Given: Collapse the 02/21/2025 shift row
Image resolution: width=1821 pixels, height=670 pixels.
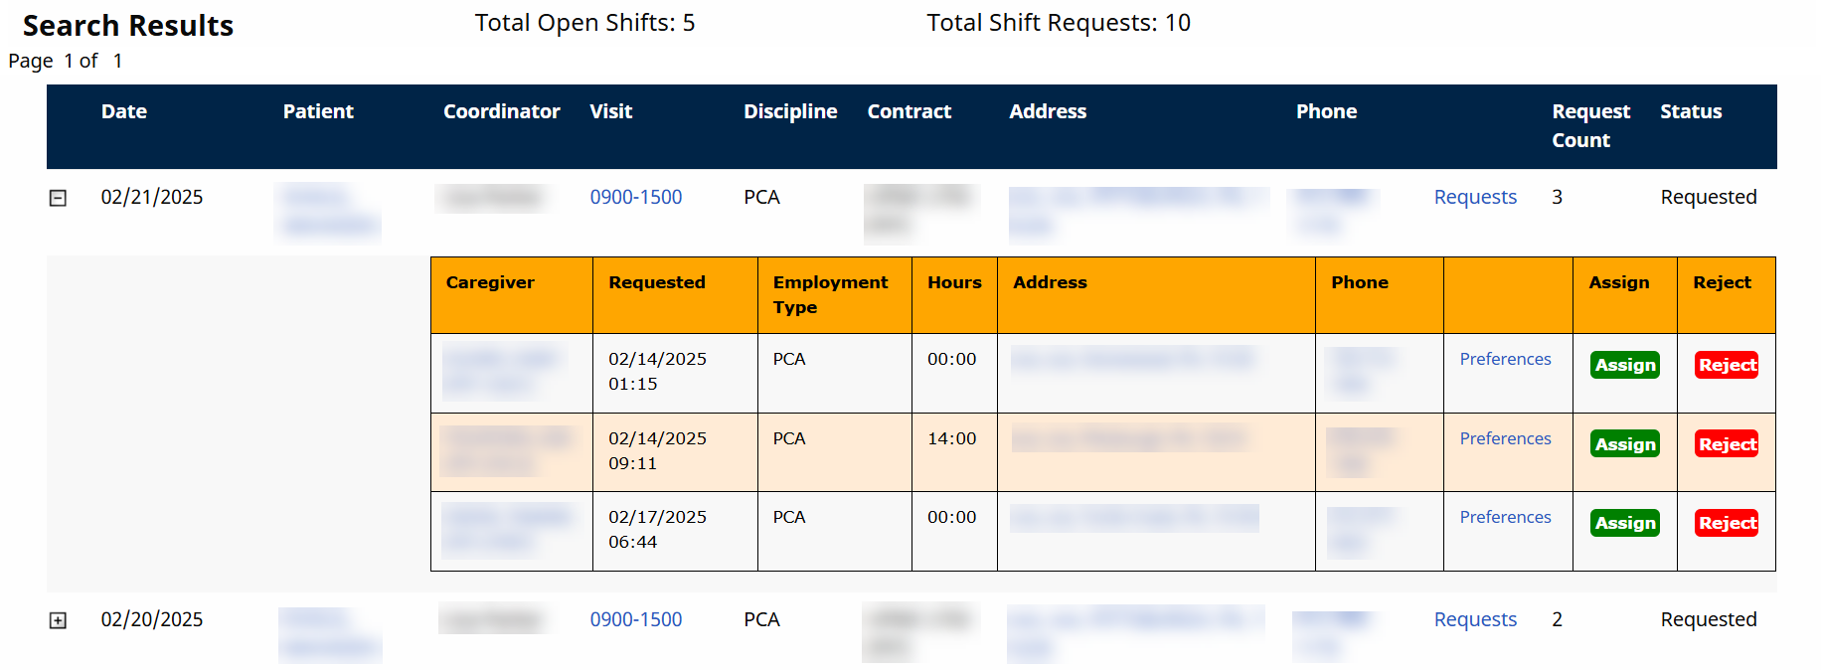Looking at the screenshot, I should [59, 198].
